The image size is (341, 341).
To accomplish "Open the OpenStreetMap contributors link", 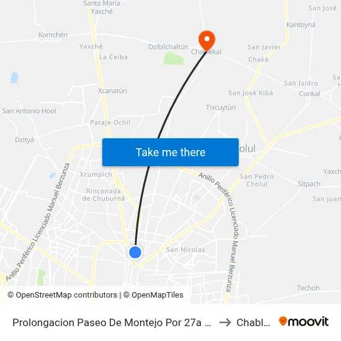I will 63,295.
